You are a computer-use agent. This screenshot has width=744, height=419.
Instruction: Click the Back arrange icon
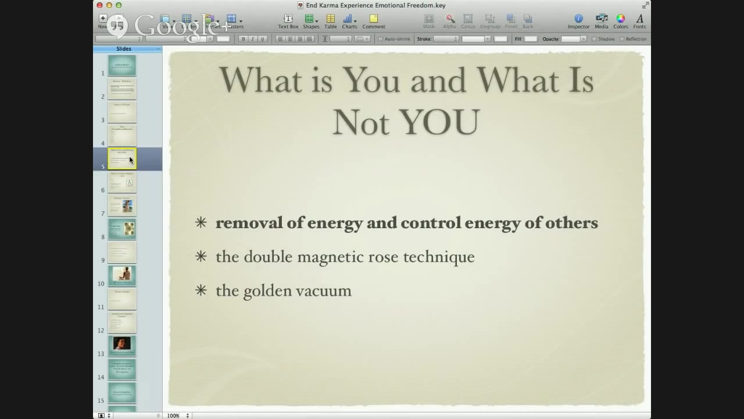point(527,22)
